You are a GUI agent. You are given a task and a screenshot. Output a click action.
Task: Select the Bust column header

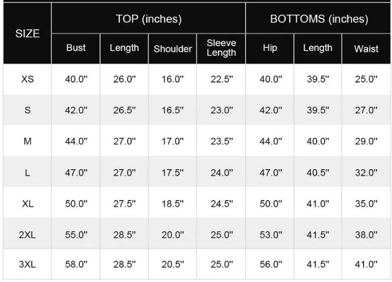(x=76, y=48)
